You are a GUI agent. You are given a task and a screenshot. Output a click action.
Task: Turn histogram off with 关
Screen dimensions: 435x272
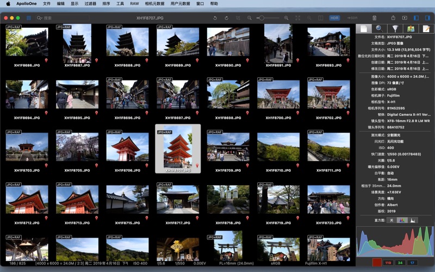pos(391,220)
